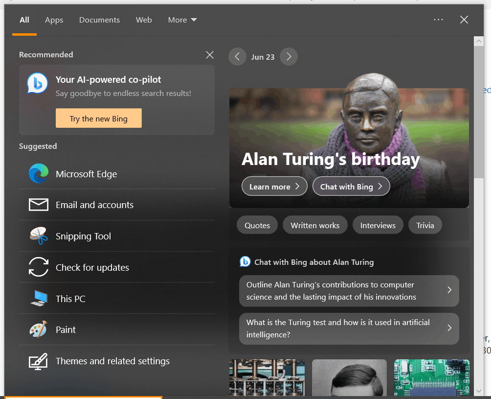Viewport: 491px width, 399px height.
Task: Click the Chat with Bing button
Action: tap(351, 186)
